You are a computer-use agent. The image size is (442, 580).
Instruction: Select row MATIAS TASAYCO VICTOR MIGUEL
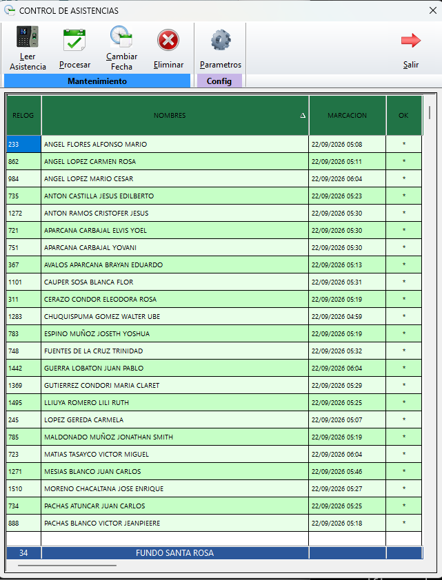point(214,454)
